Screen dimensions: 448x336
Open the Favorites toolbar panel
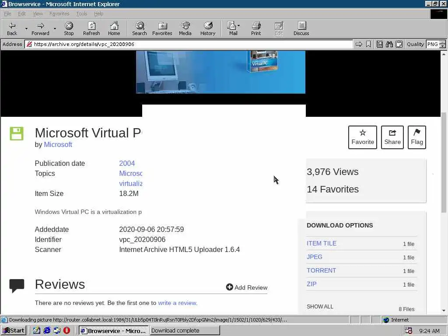pyautogui.click(x=162, y=28)
